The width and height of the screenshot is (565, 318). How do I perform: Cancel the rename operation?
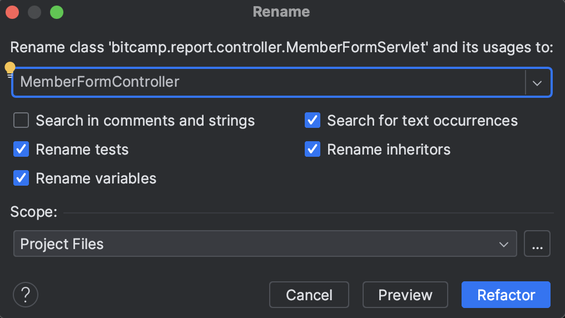309,295
